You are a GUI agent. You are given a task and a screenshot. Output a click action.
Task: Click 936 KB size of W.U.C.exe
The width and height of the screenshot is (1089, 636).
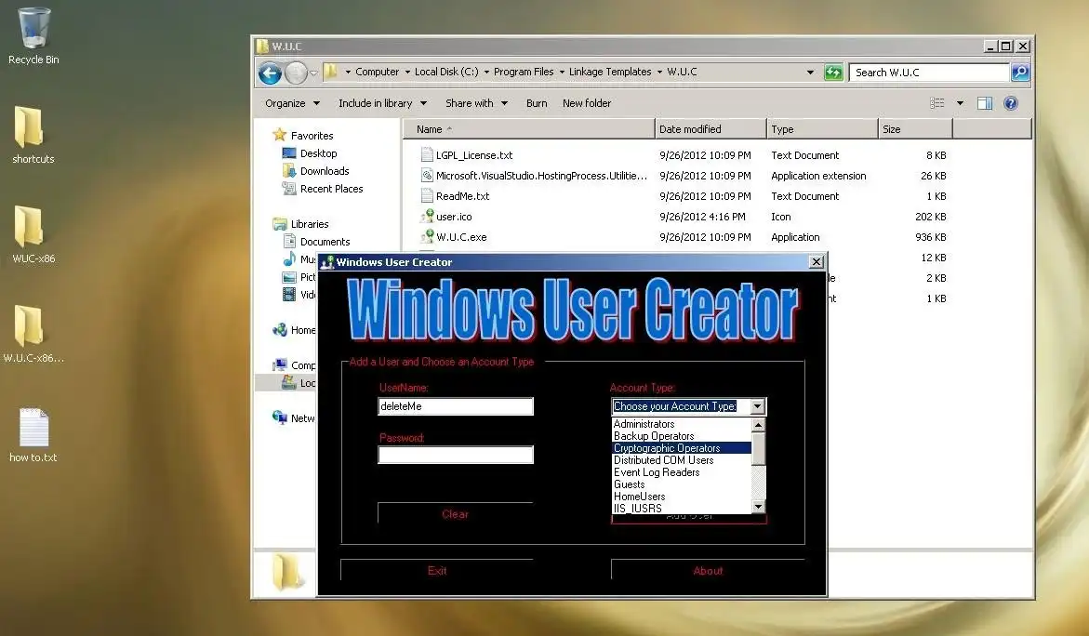[931, 237]
